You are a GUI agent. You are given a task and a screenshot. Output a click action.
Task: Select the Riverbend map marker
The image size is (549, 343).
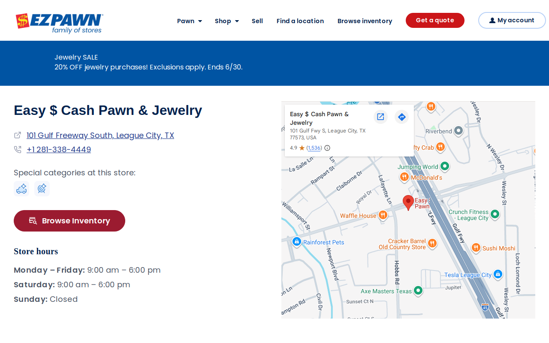(x=459, y=130)
